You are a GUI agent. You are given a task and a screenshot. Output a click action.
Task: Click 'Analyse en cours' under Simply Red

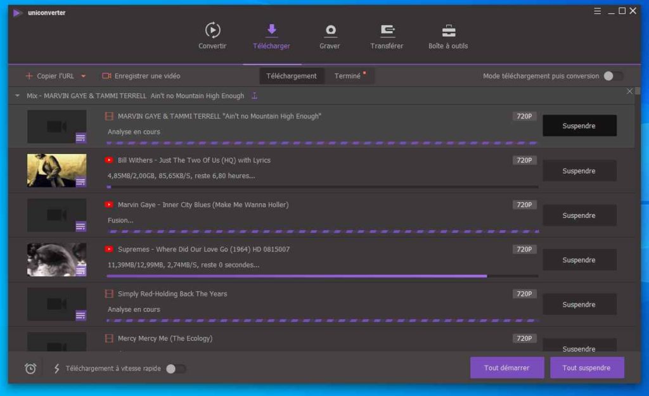point(134,310)
